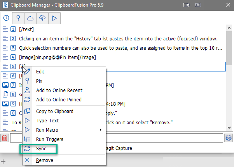Click the triggers list icon
Screen dimensions: 234x167
point(27,139)
